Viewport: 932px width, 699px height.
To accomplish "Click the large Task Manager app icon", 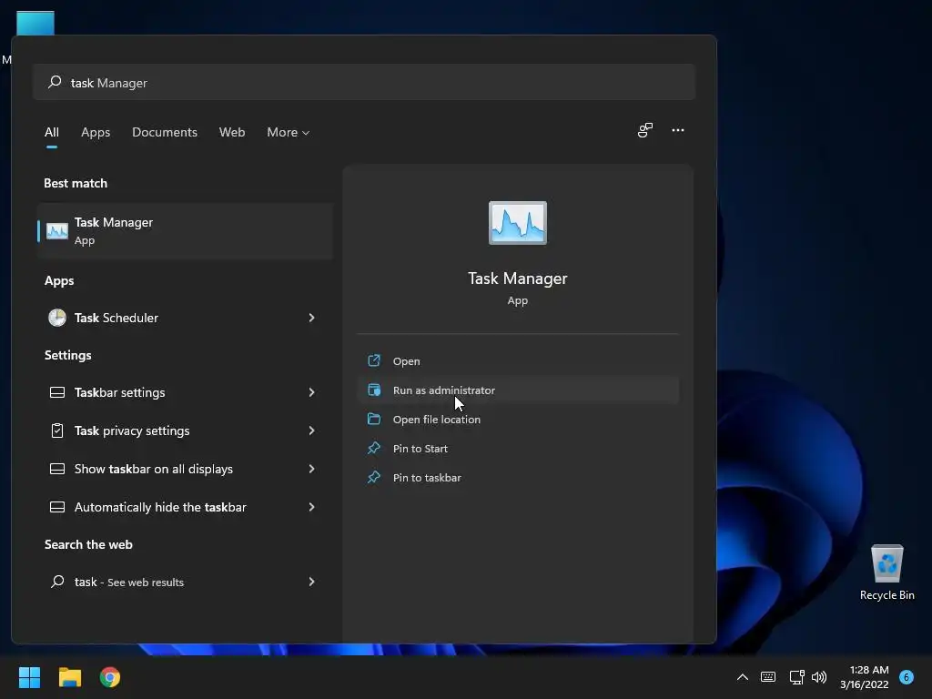I will click(517, 223).
